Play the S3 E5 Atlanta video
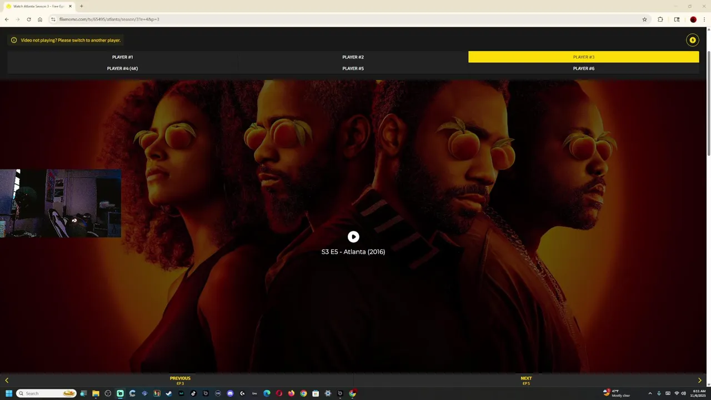The image size is (711, 400). coord(353,237)
